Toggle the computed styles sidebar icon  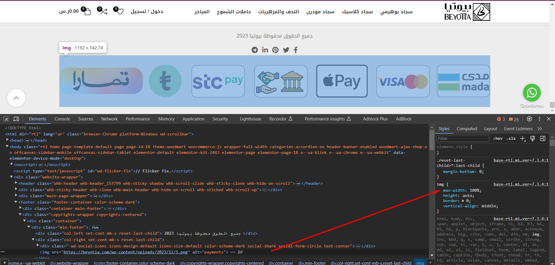543,139
